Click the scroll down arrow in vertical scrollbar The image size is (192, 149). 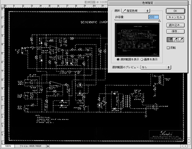pos(189,143)
